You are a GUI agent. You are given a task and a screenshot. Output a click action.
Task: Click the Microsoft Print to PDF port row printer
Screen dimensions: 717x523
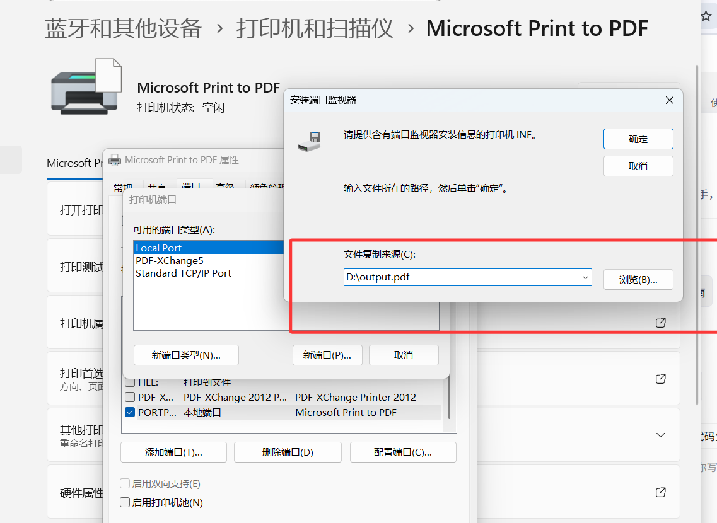pos(346,412)
